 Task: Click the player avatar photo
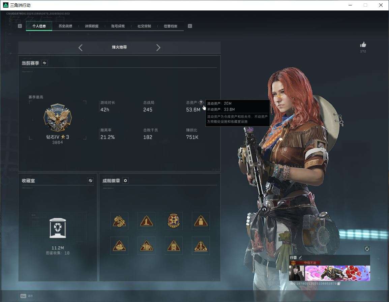[297, 273]
